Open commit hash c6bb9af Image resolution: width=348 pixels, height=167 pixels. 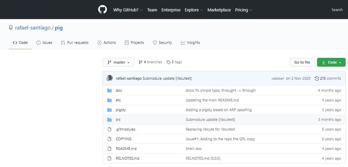coord(277,79)
